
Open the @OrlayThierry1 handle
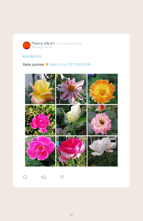(42, 47)
